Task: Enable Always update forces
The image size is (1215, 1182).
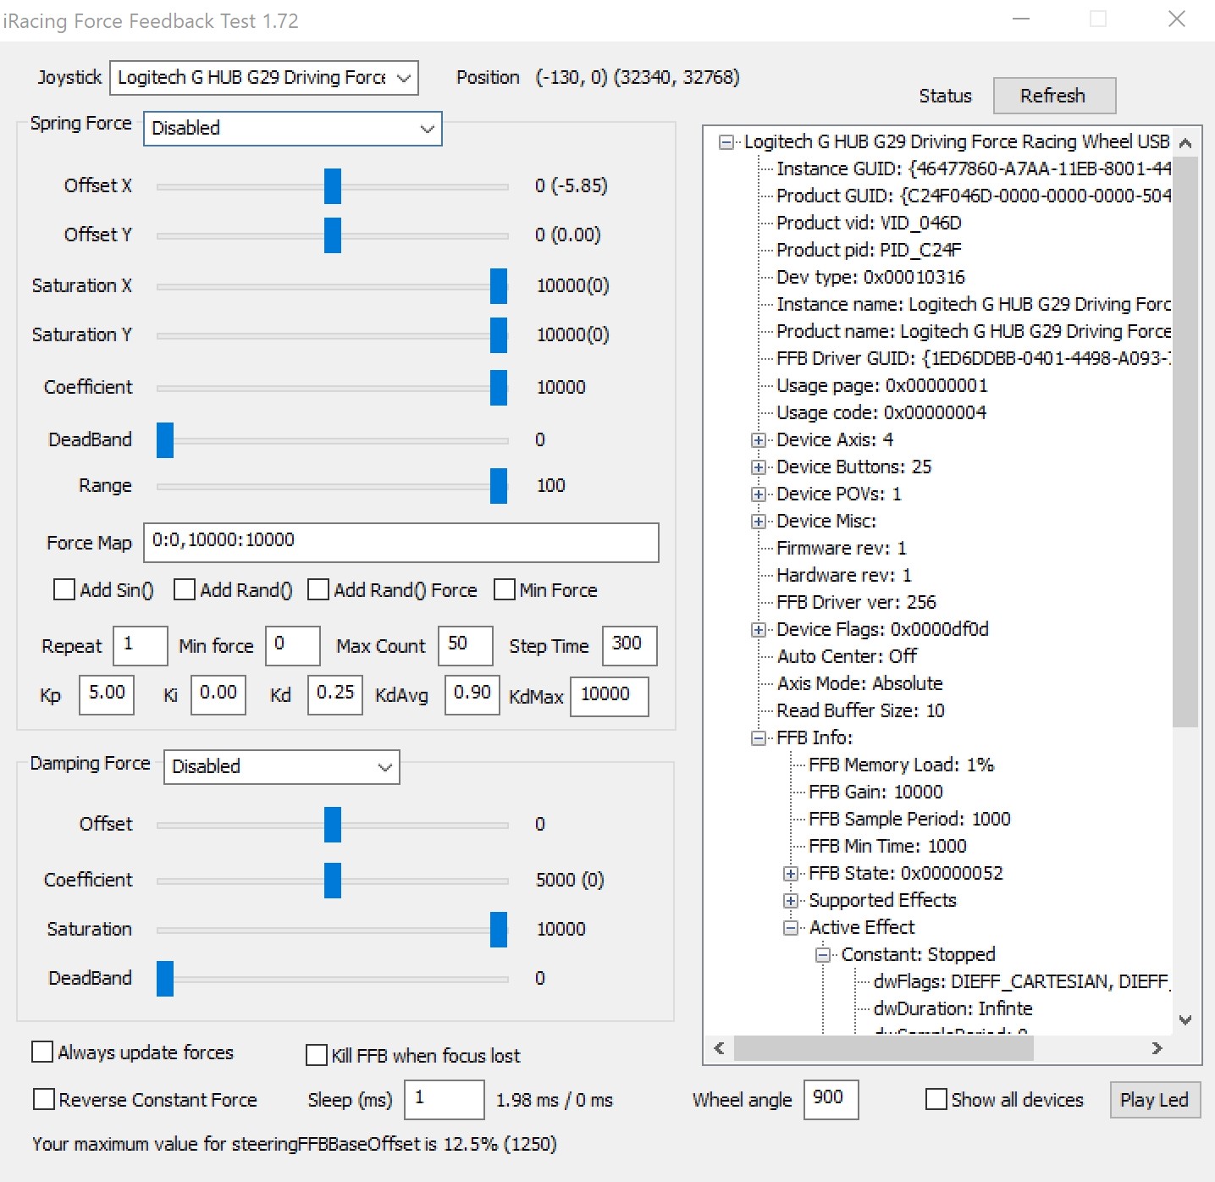Action: 42,1052
